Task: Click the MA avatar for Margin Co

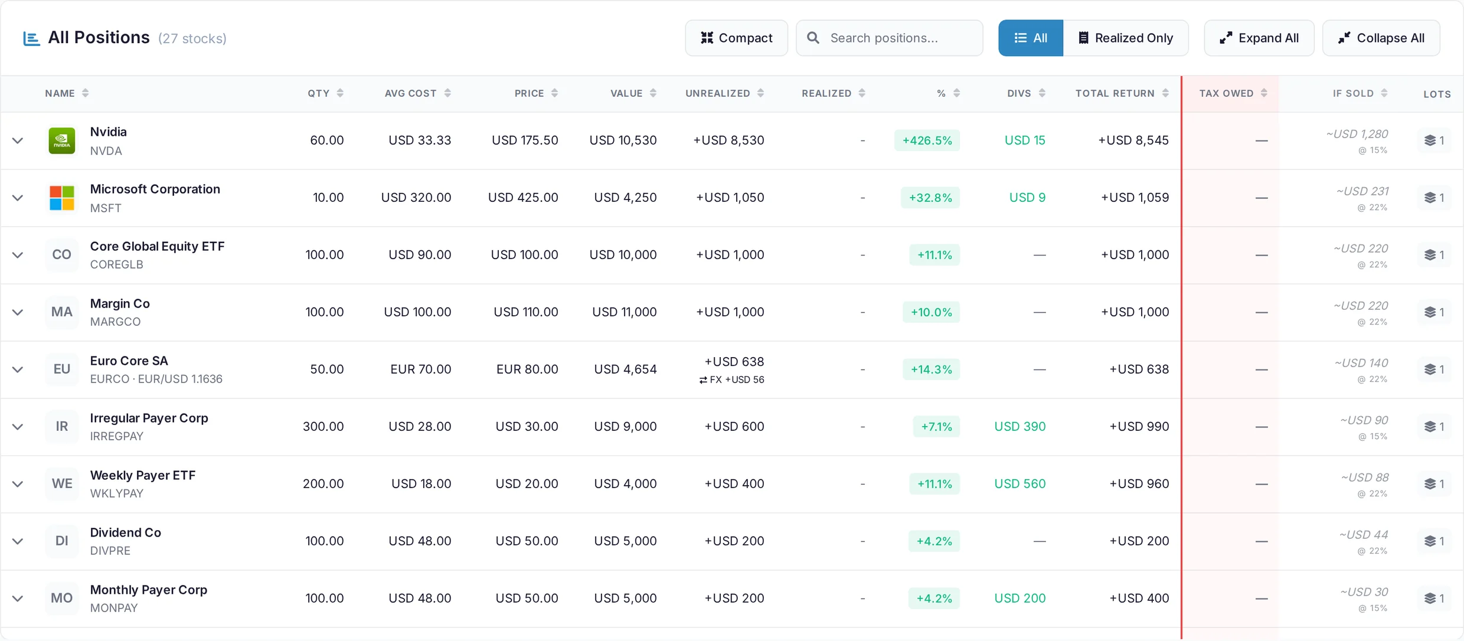Action: (62, 312)
